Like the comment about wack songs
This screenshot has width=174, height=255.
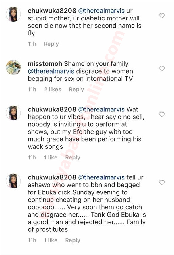(162, 114)
